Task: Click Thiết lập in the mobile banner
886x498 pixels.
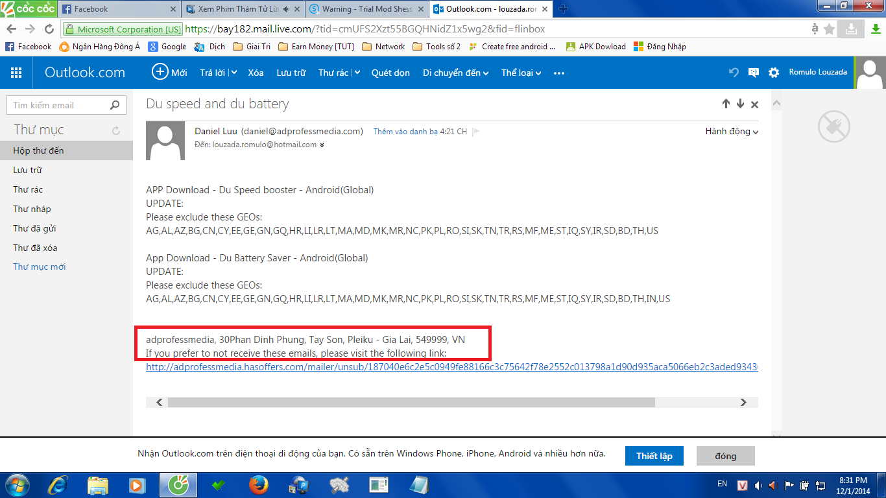Action: coord(654,456)
